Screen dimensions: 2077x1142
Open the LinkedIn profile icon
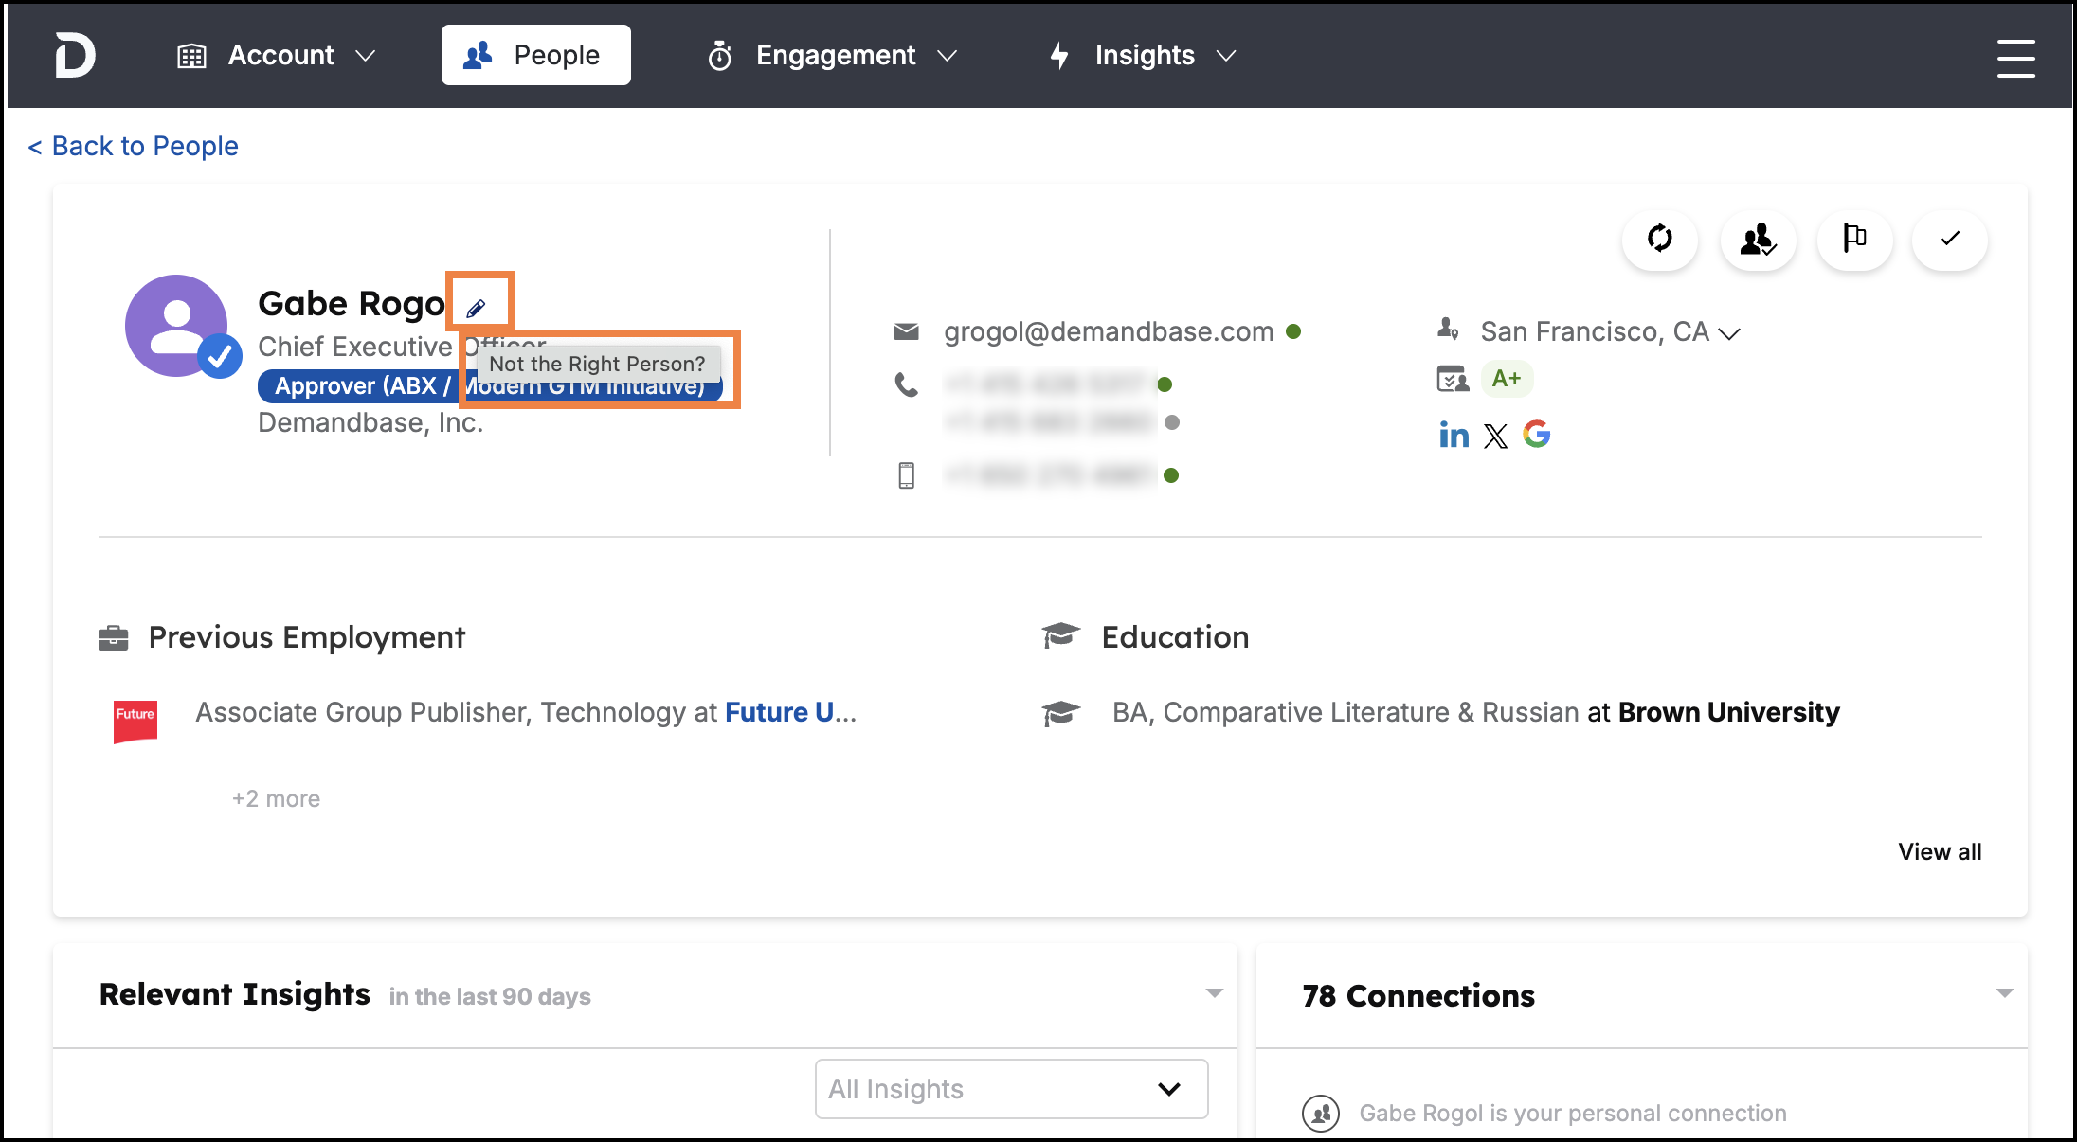pos(1454,435)
